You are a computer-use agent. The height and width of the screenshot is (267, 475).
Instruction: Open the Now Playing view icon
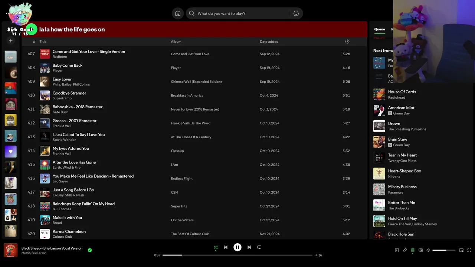[397, 250]
